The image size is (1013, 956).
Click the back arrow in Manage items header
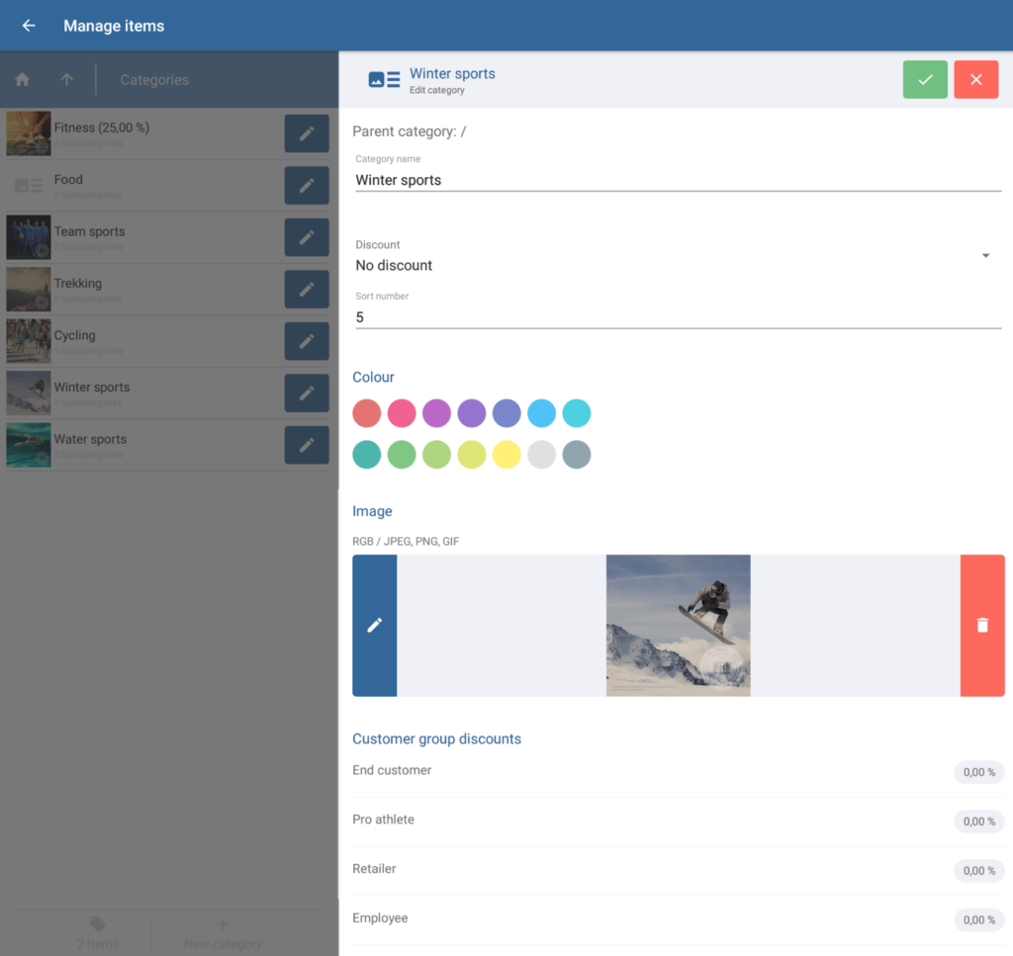pyautogui.click(x=29, y=26)
